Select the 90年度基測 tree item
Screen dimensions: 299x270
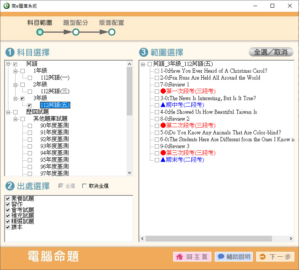54,126
